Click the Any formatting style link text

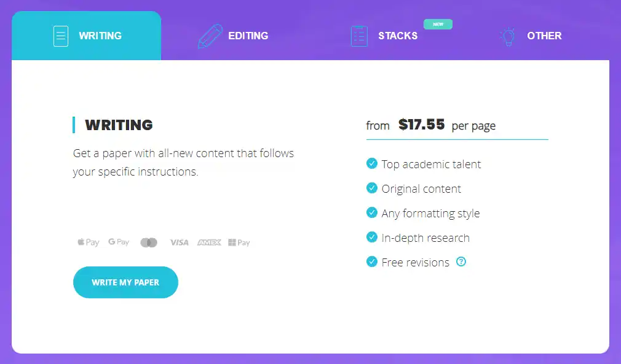click(430, 213)
